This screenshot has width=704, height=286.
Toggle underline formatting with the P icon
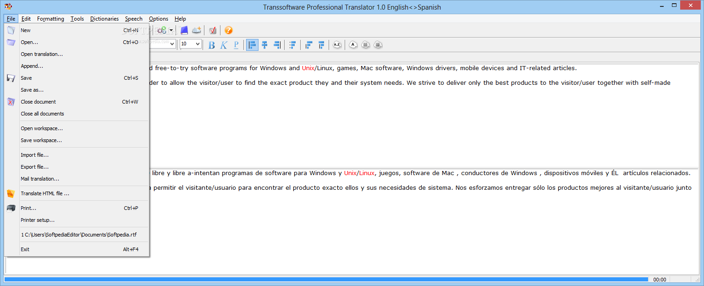click(x=236, y=45)
